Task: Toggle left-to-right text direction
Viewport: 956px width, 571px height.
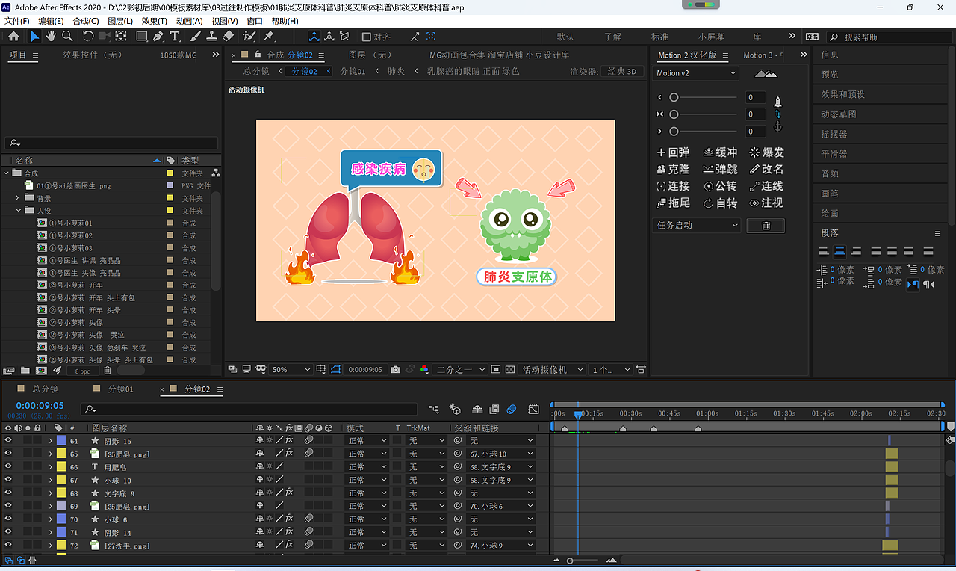Action: click(912, 284)
